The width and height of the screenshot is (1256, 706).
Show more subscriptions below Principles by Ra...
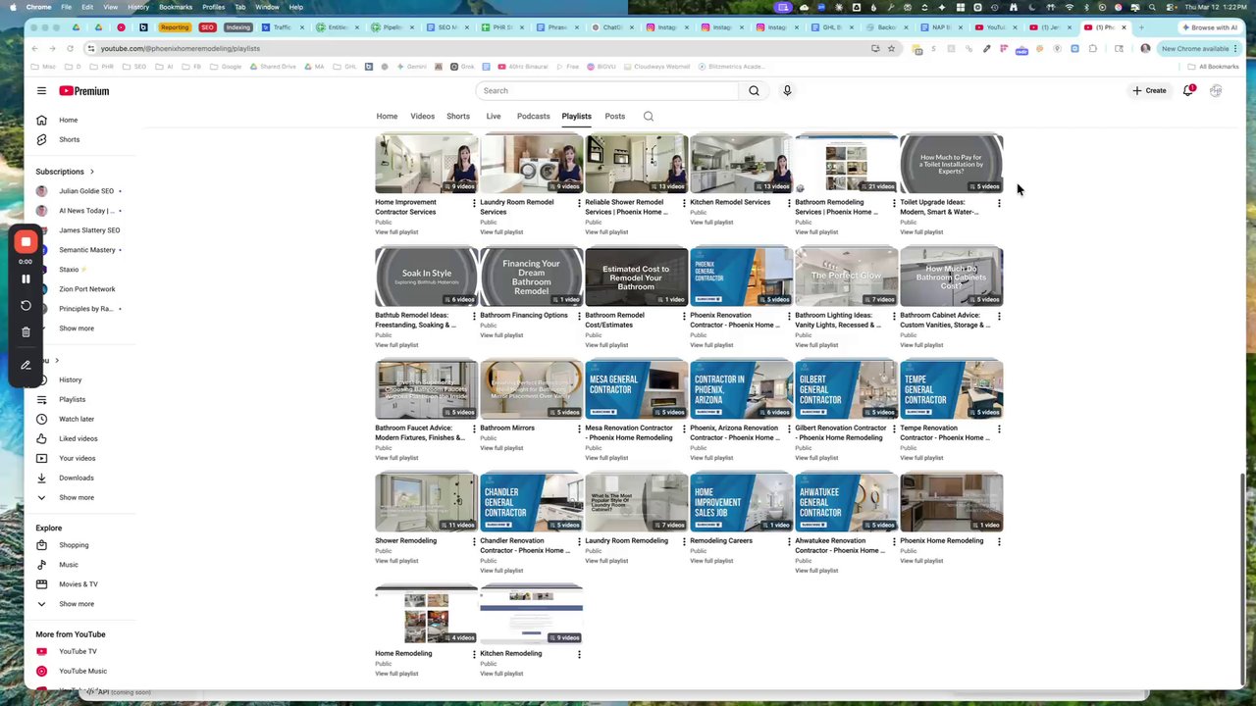pos(76,328)
